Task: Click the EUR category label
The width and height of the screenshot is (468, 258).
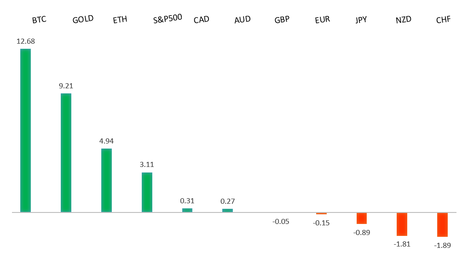Action: pyautogui.click(x=322, y=20)
